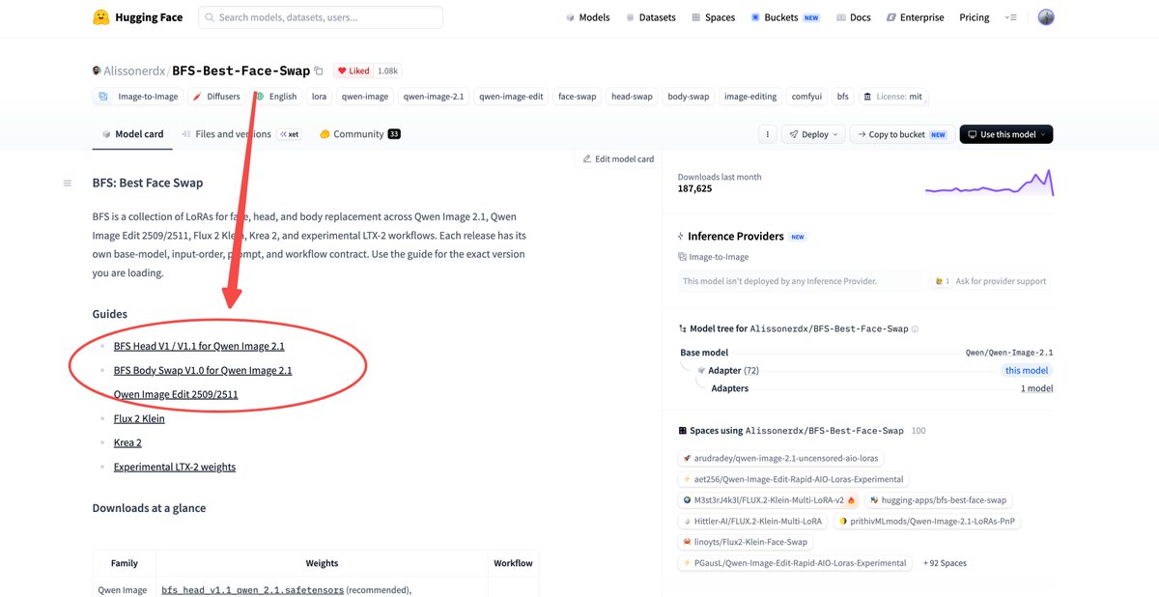Open Edit model card pencil button
Image resolution: width=1159 pixels, height=597 pixels.
[x=618, y=158]
